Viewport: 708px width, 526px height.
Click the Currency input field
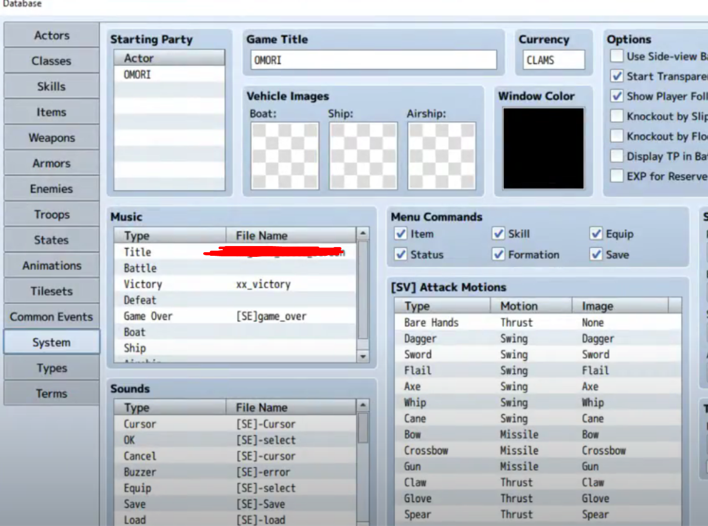(554, 60)
